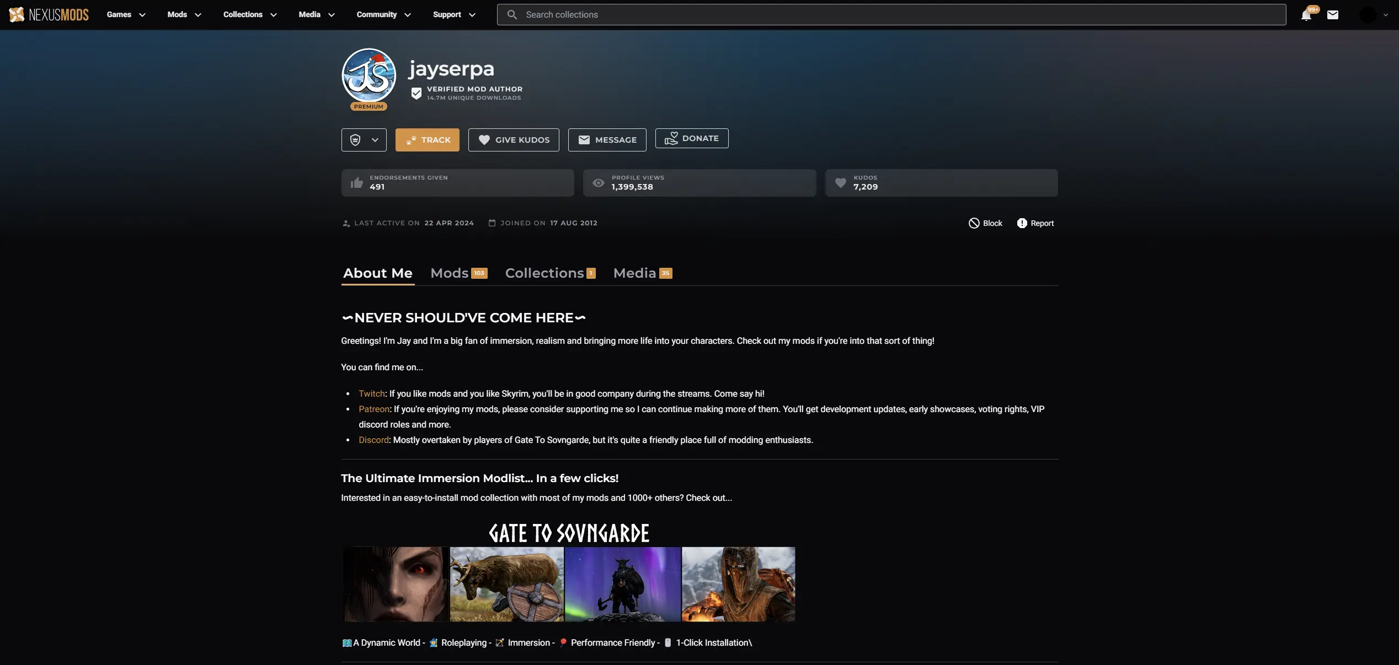1399x665 pixels.
Task: Click the 103 mods count badge
Action: pos(479,273)
